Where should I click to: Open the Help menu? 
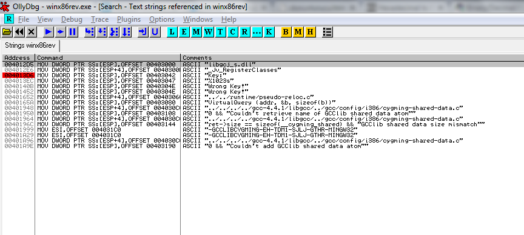[229, 19]
